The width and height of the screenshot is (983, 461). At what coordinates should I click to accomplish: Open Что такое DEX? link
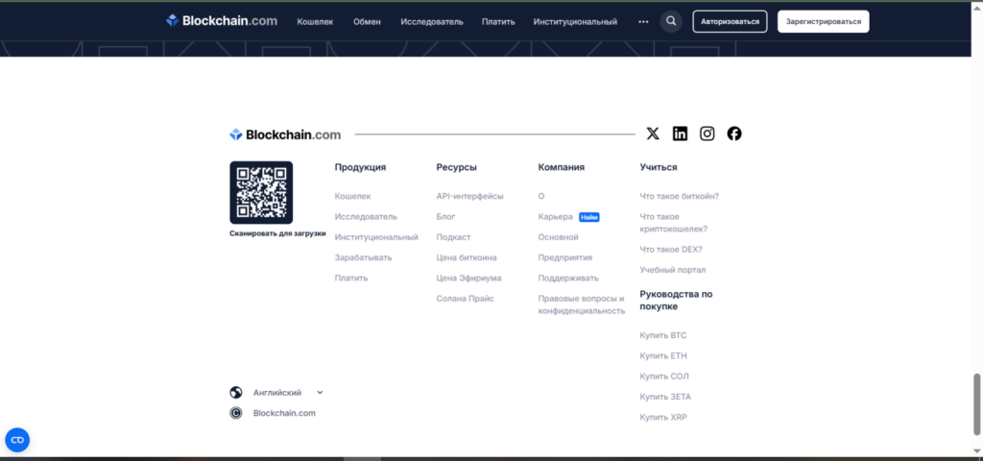point(671,250)
